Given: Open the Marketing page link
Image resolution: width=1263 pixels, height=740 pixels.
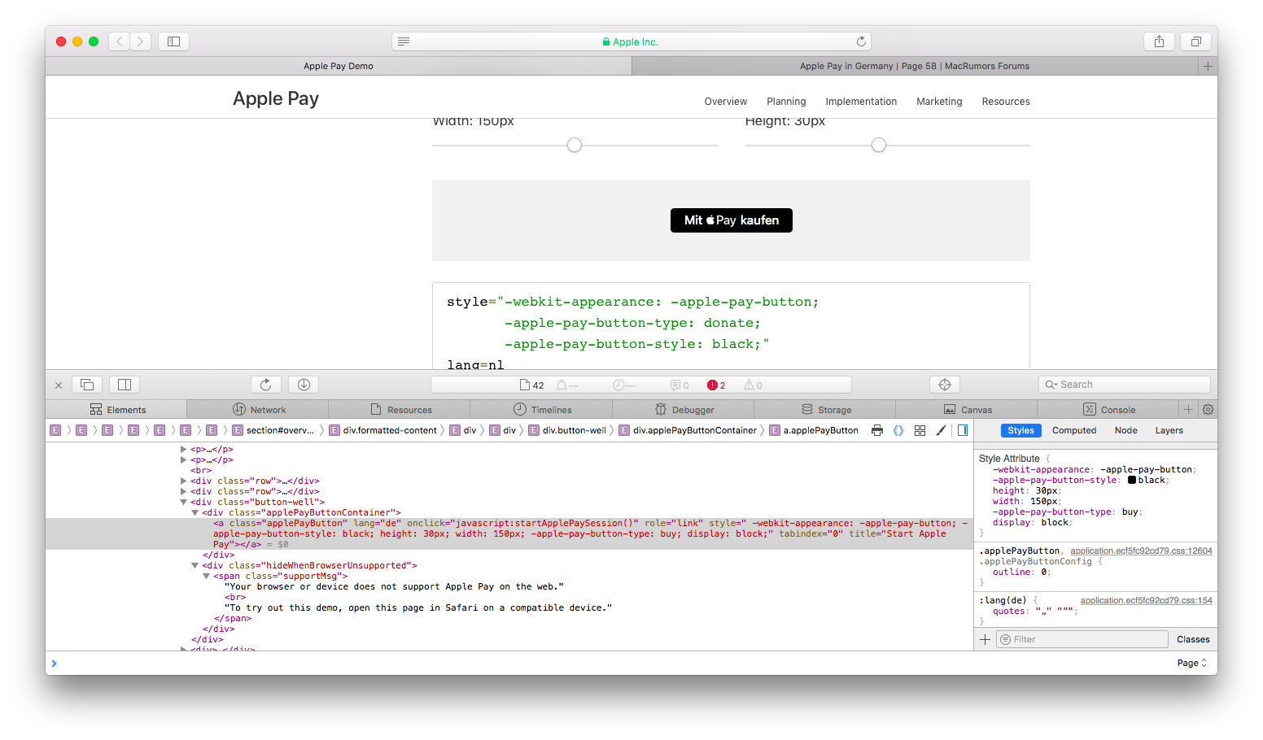Looking at the screenshot, I should point(939,102).
